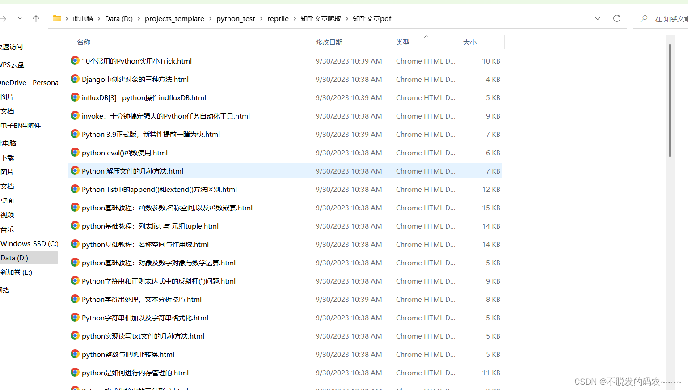688x390 pixels.
Task: Select file name python eval()函数使用.html
Action: 125,153
